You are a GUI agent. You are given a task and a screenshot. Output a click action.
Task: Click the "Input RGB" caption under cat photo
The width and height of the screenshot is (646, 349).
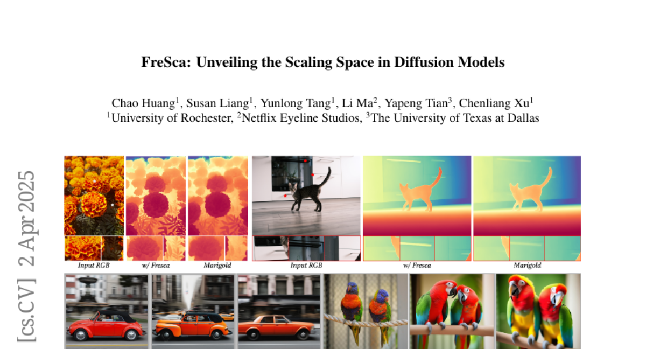pyautogui.click(x=306, y=266)
